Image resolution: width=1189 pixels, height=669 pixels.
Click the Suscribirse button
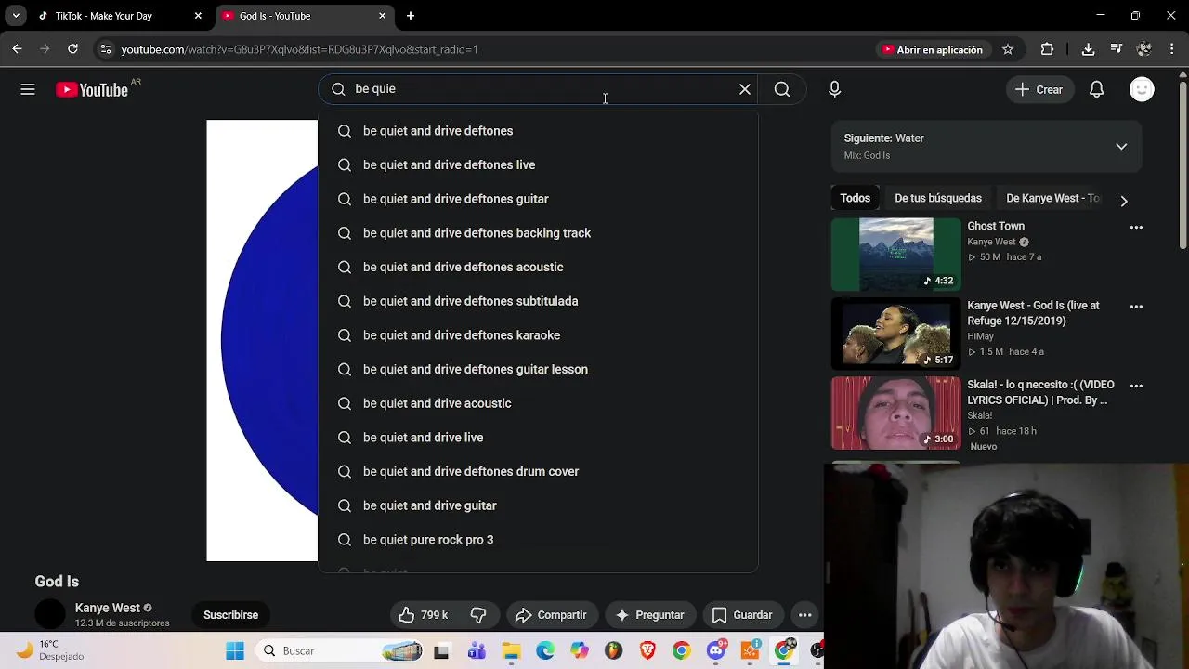tap(230, 615)
